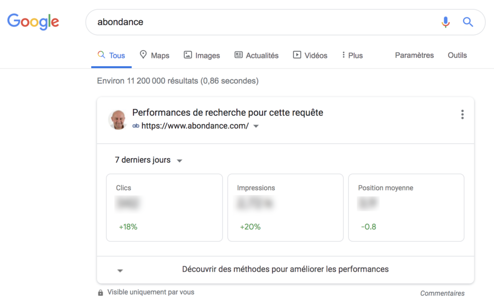Go to the Vidéos tab
This screenshot has height=306, width=494.
[x=310, y=56]
